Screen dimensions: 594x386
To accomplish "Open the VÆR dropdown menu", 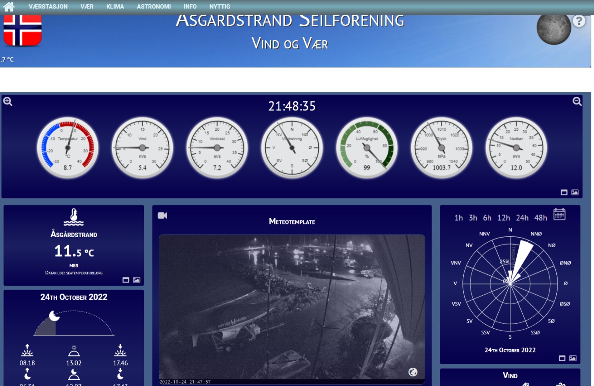I will tap(87, 6).
